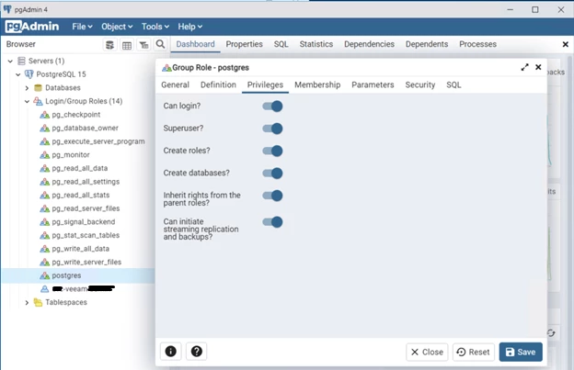574x370 pixels.
Task: Click the Databases cylinder icon
Action: pyautogui.click(x=38, y=87)
